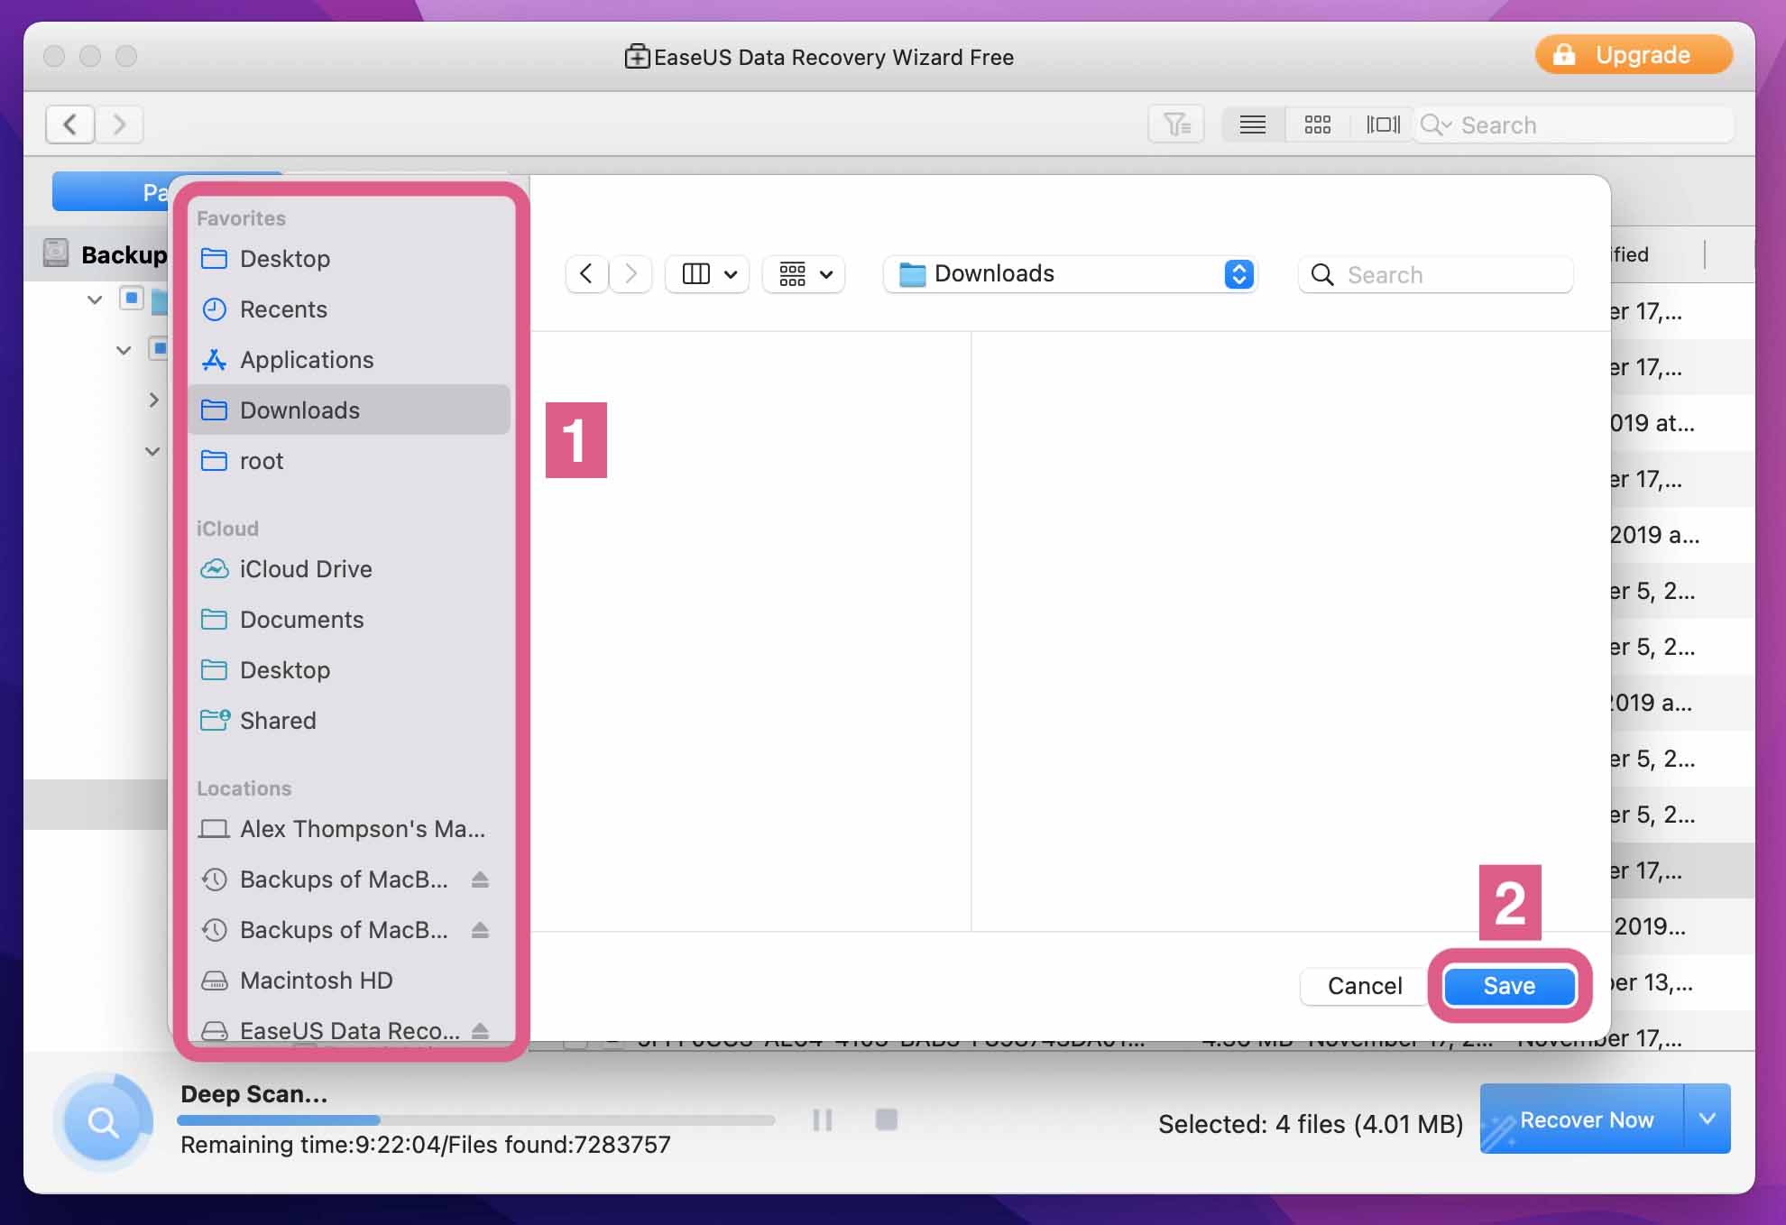This screenshot has height=1225, width=1786.
Task: Click the Recover Now button
Action: pos(1582,1119)
